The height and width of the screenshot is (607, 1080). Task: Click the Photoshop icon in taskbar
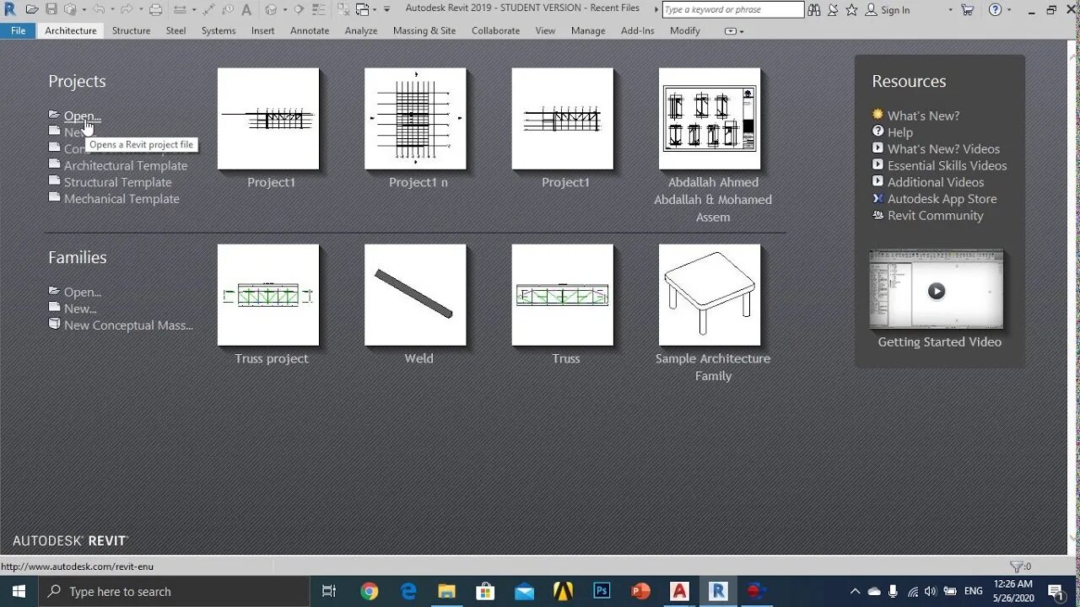(602, 591)
